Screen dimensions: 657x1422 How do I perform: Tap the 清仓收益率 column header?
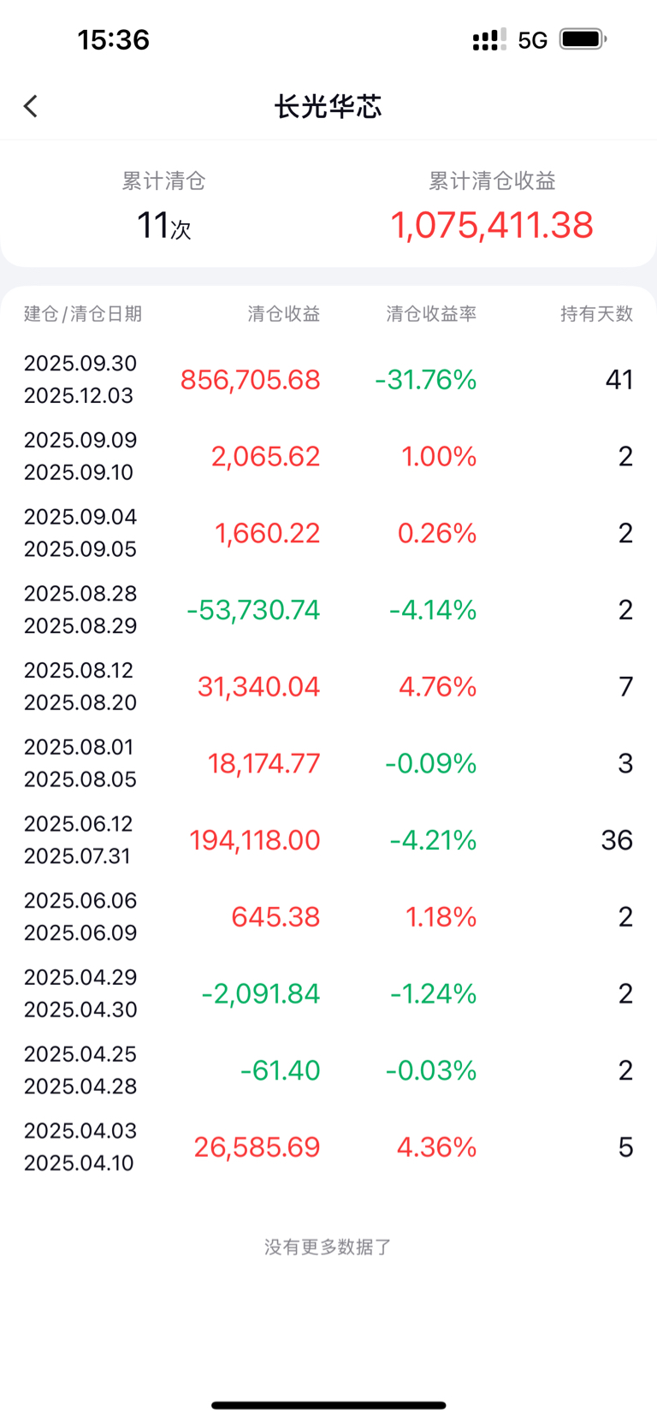[x=430, y=314]
